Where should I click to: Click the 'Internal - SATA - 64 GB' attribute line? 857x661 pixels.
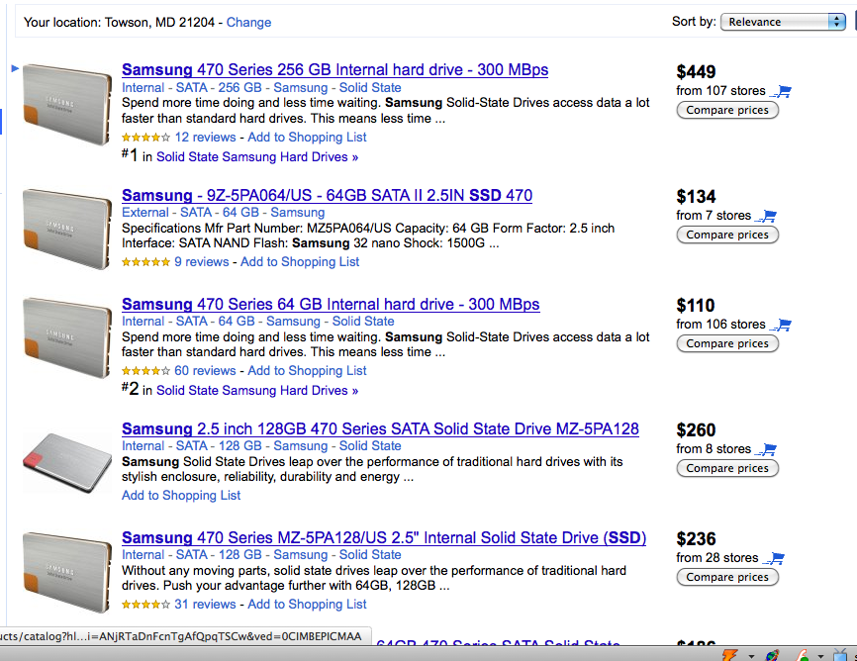pos(258,321)
